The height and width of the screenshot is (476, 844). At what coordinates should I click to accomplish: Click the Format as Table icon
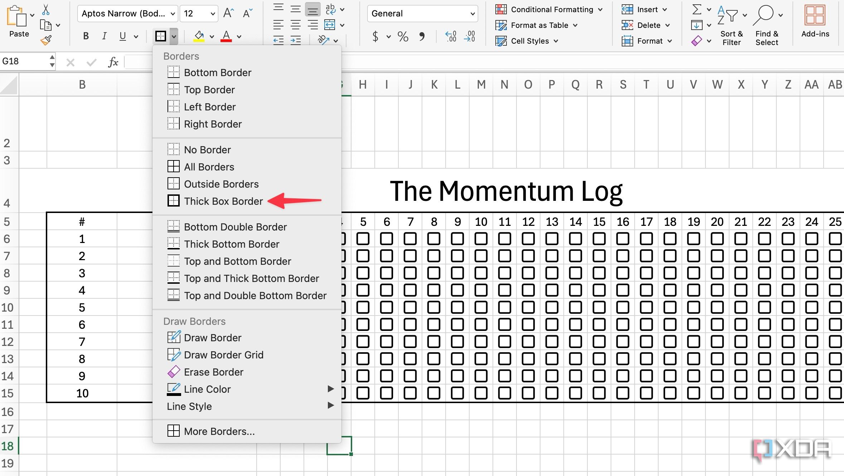[500, 25]
